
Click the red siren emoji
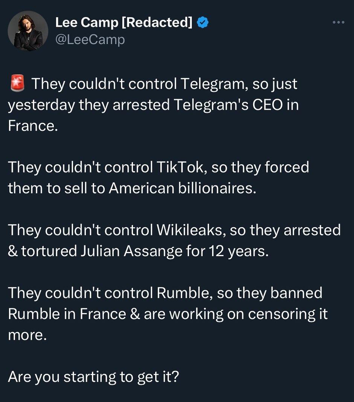pyautogui.click(x=17, y=84)
